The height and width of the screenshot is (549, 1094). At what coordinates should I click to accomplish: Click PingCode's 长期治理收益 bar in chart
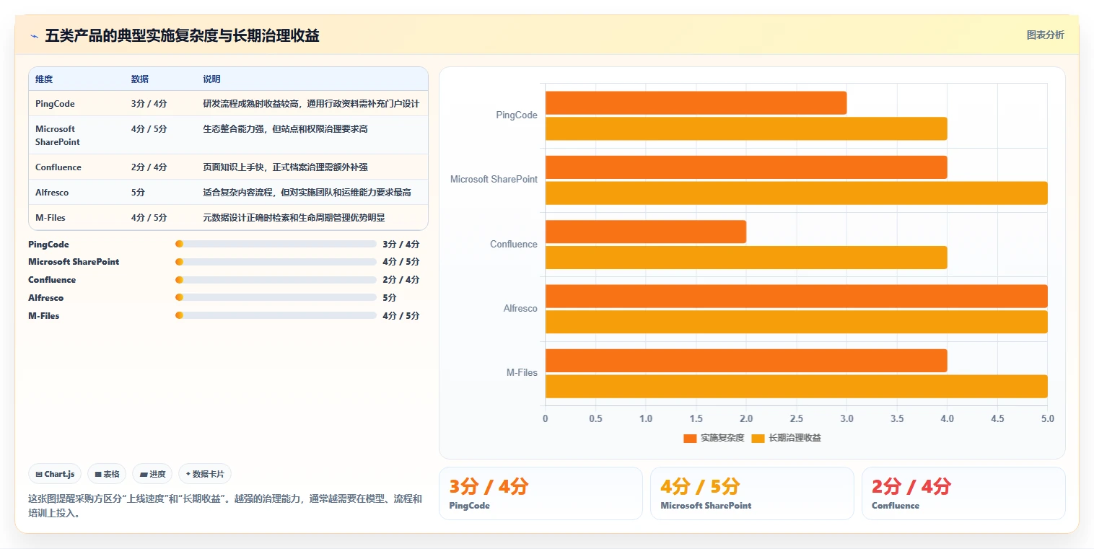(746, 128)
